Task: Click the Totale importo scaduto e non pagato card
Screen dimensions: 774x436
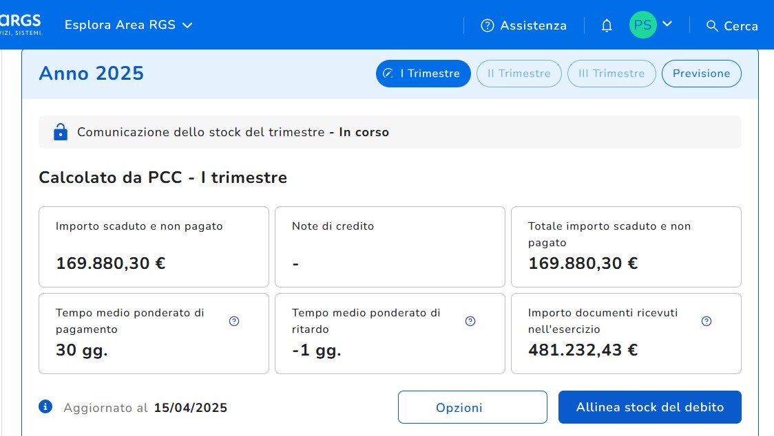Action: 625,246
